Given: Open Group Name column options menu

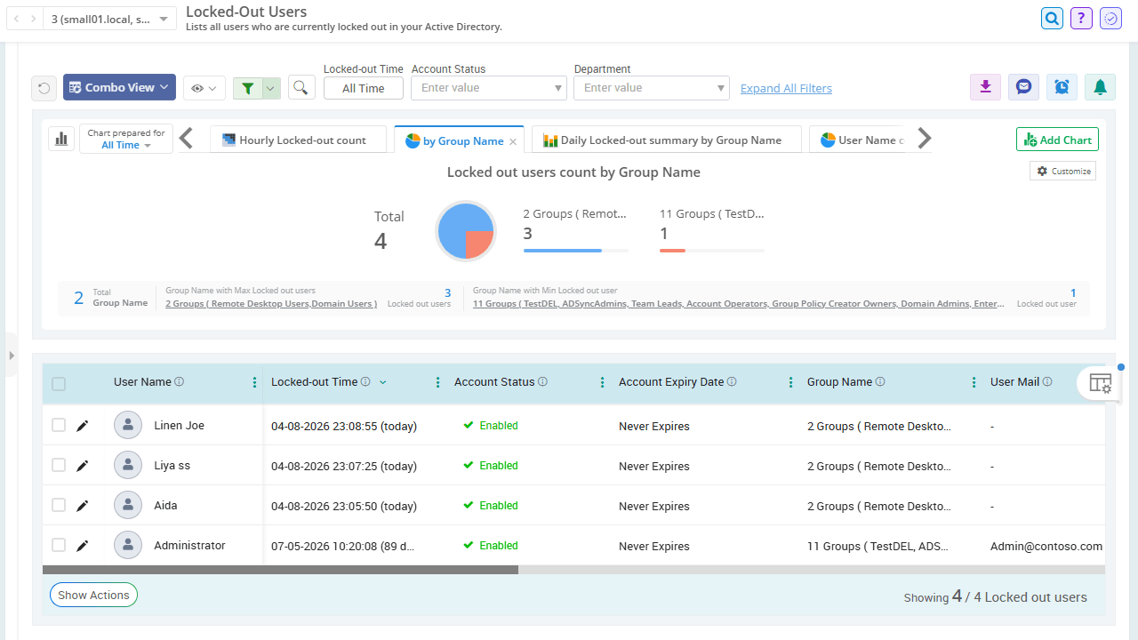Looking at the screenshot, I should pyautogui.click(x=974, y=382).
